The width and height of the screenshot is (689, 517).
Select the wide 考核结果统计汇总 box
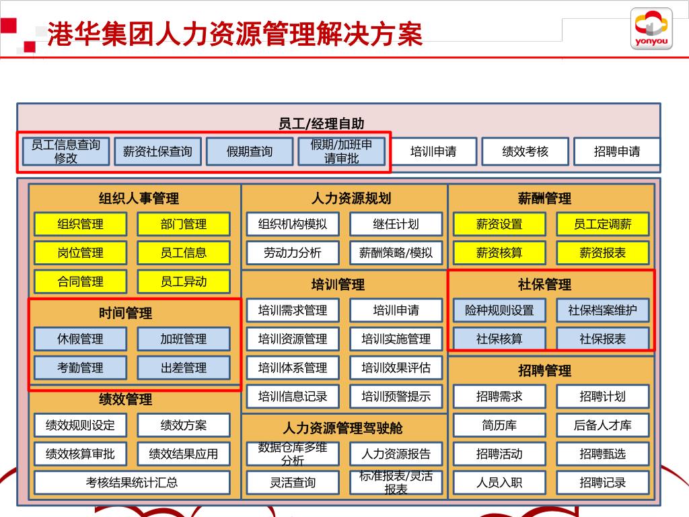132,483
